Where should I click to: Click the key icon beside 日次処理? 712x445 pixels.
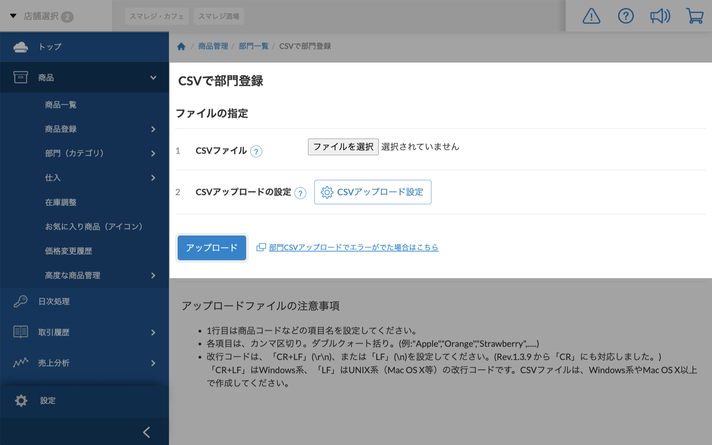click(x=21, y=301)
